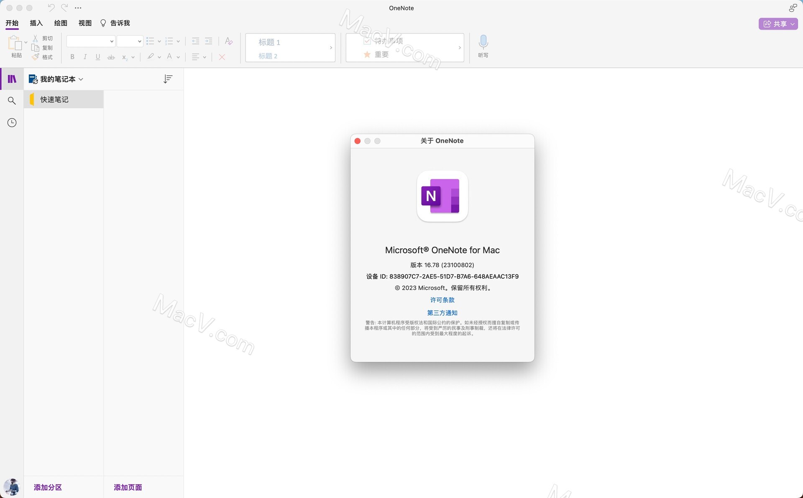Screen dimensions: 803x498
Task: Apply the 标题 1 heading style
Action: tap(269, 42)
